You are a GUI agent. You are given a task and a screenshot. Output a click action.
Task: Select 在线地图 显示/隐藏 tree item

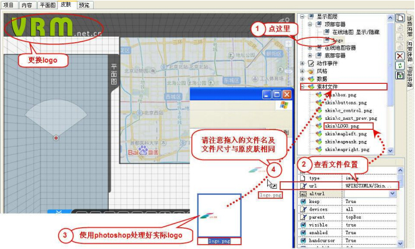[356, 32]
